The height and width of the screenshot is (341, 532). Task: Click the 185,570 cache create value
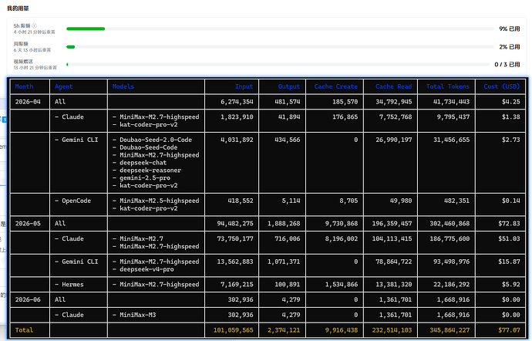(x=345, y=102)
